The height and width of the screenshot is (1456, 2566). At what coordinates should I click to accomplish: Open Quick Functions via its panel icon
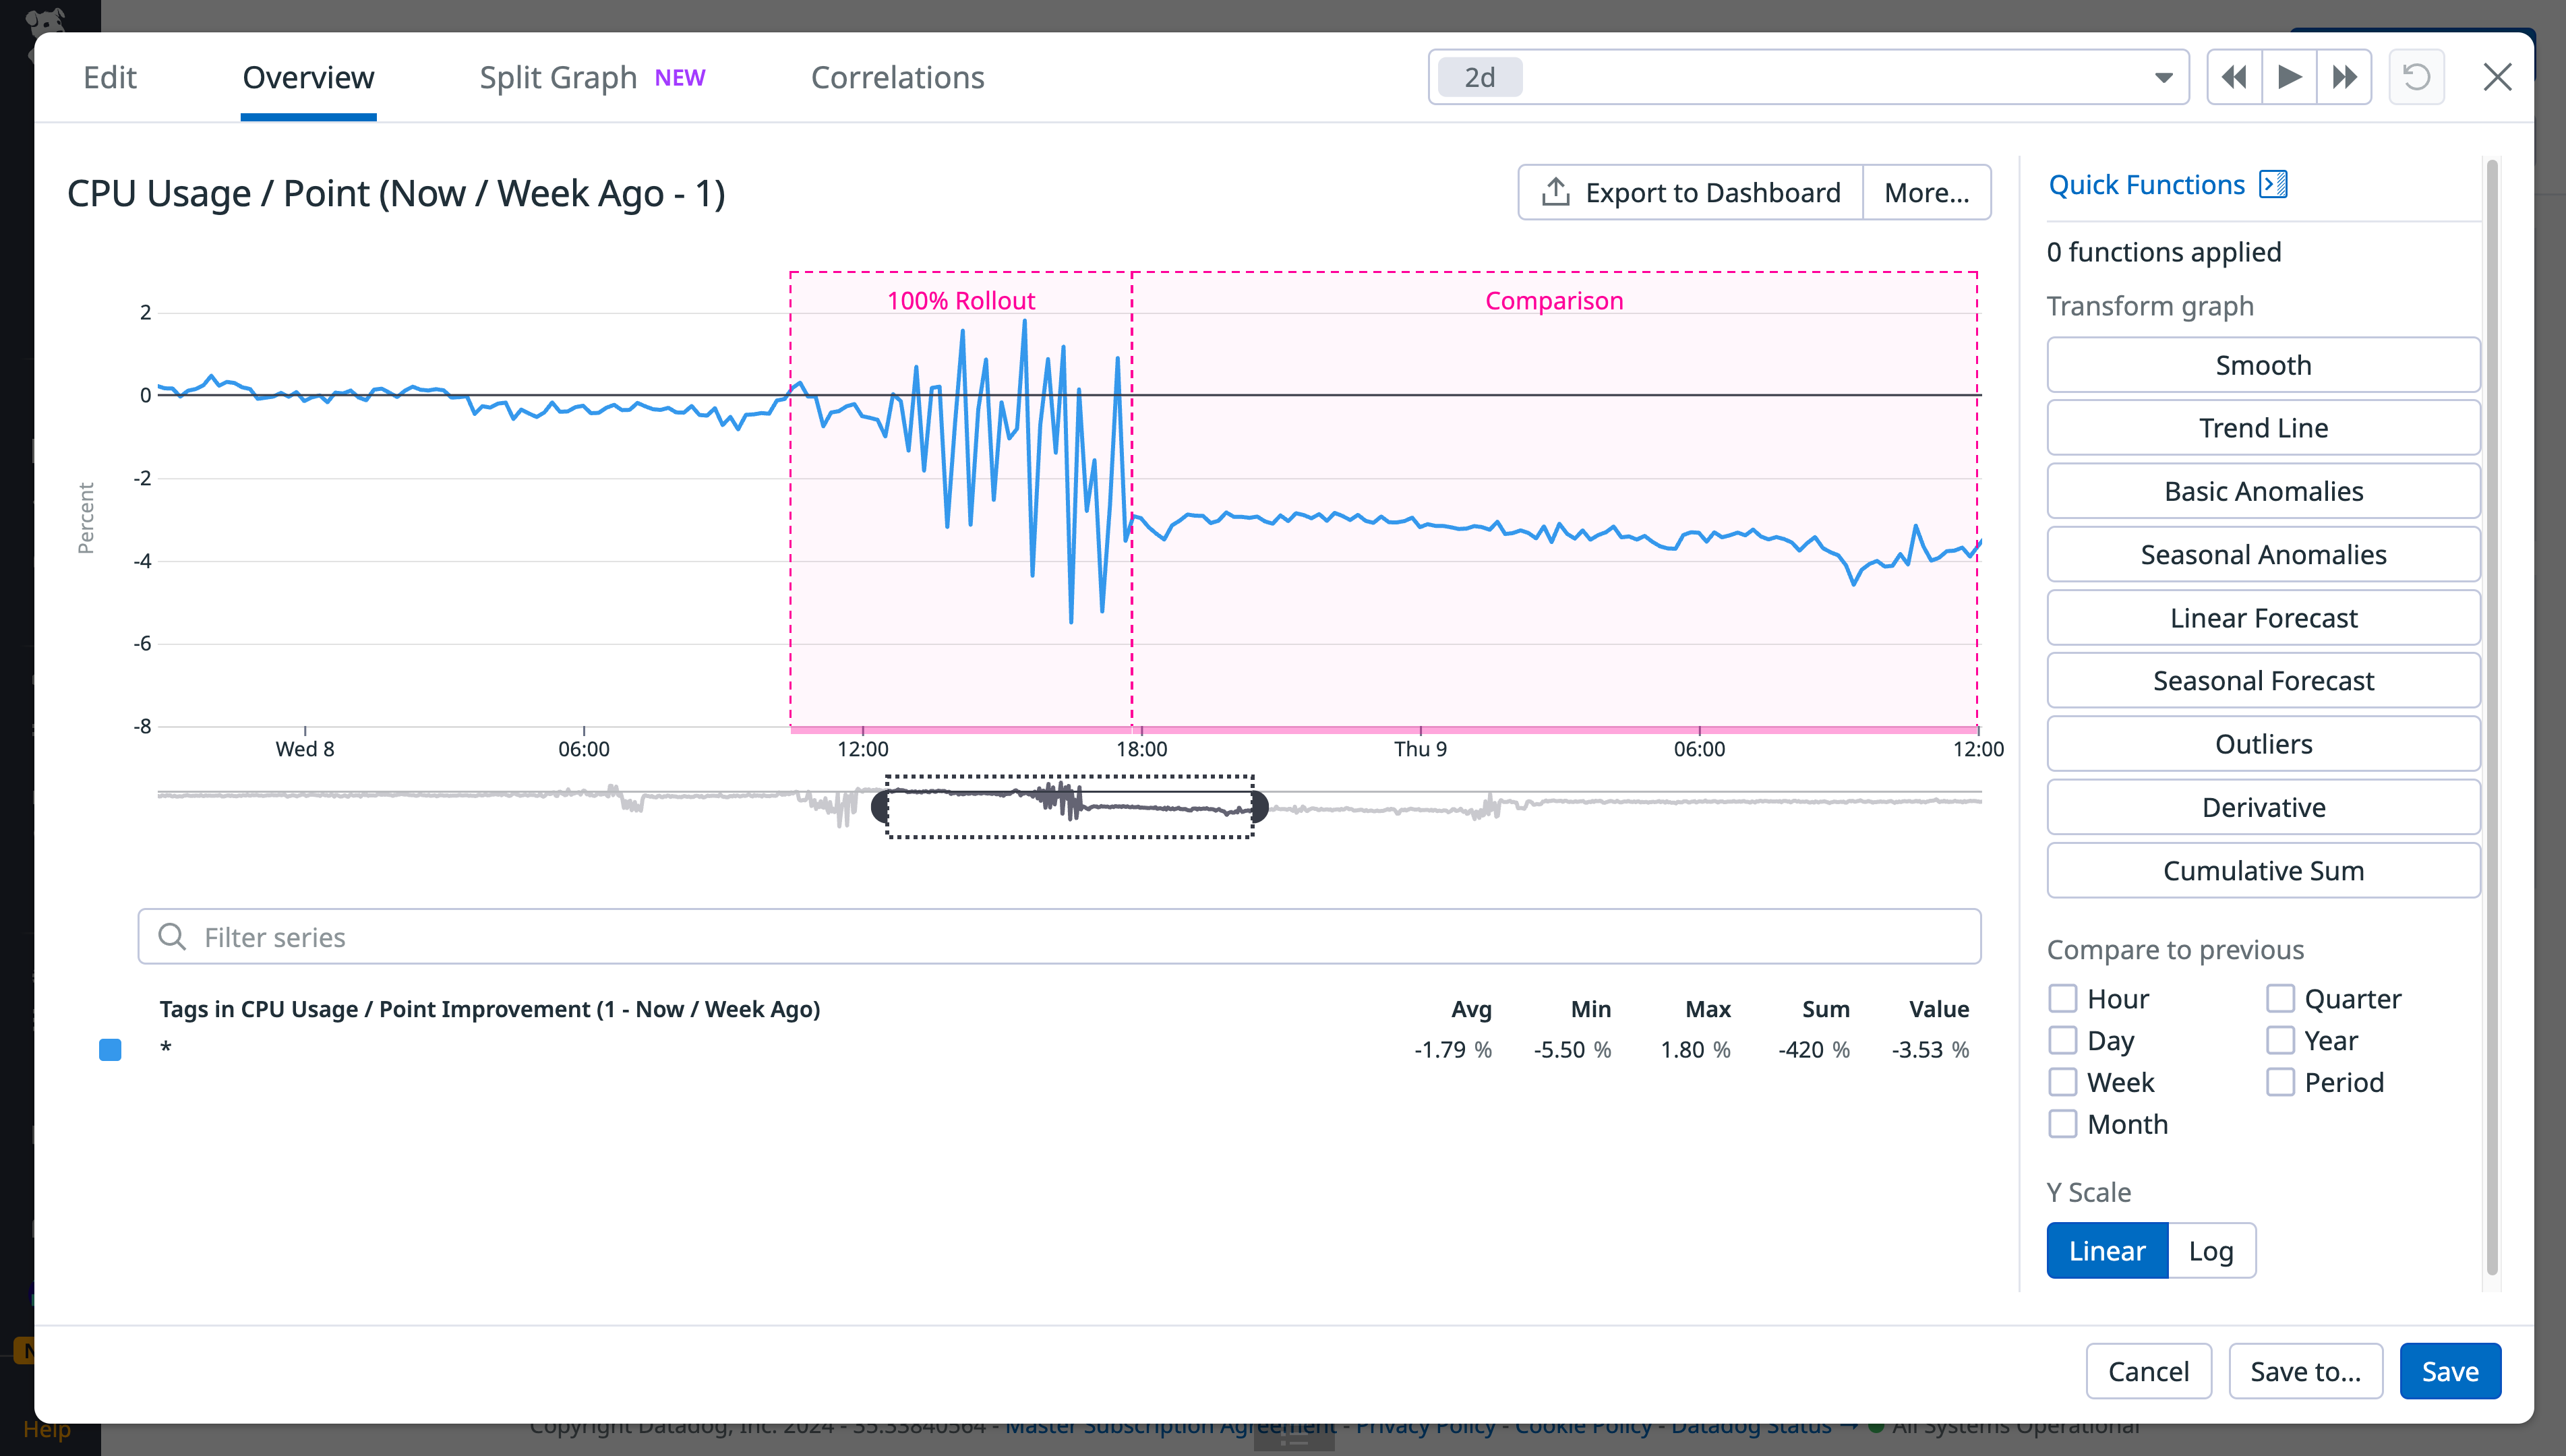pos(2274,184)
